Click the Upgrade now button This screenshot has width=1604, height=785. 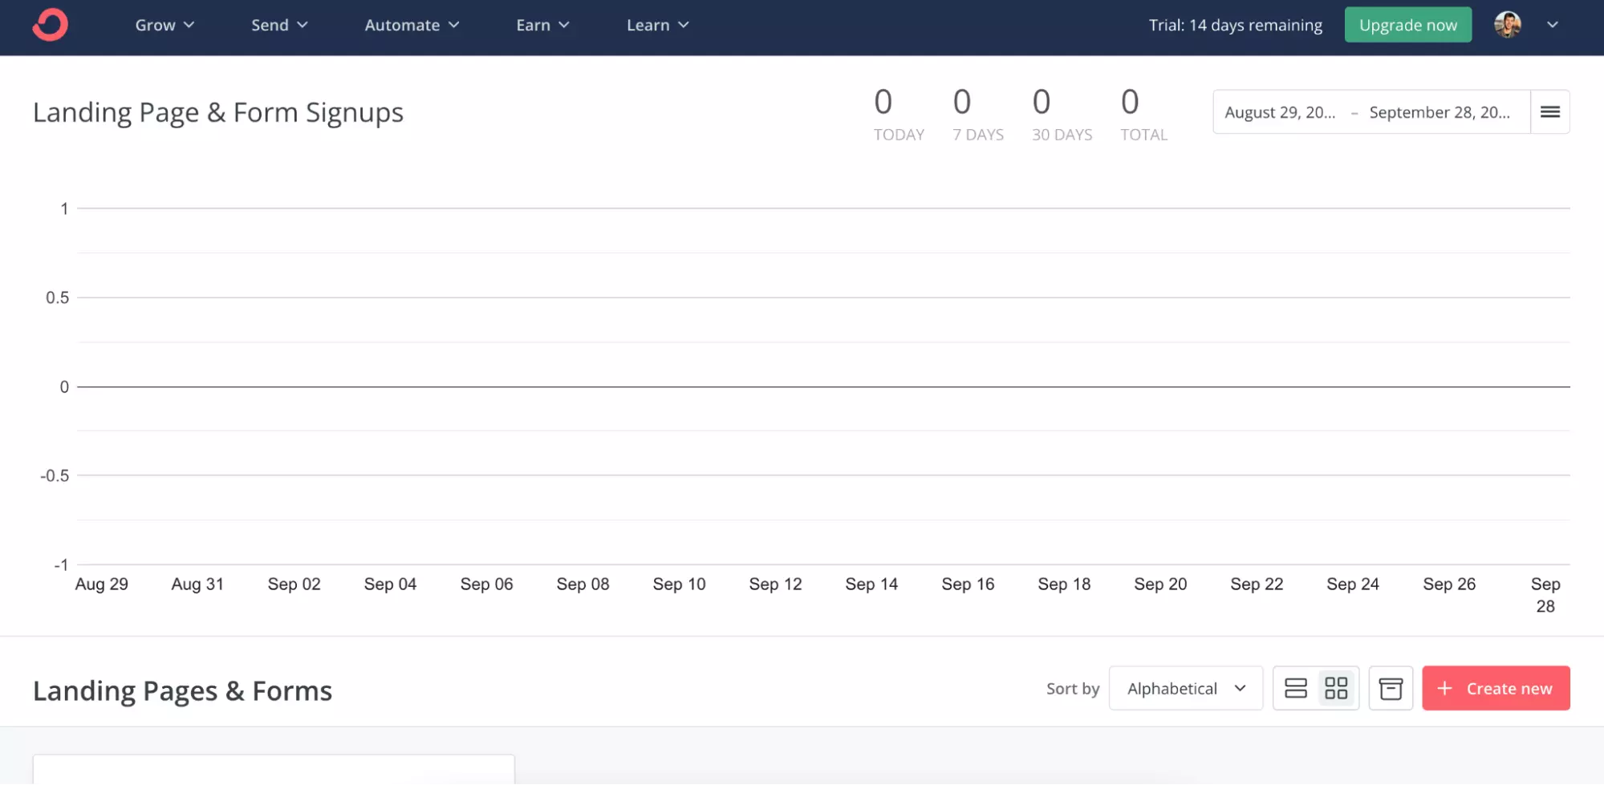1407,25
